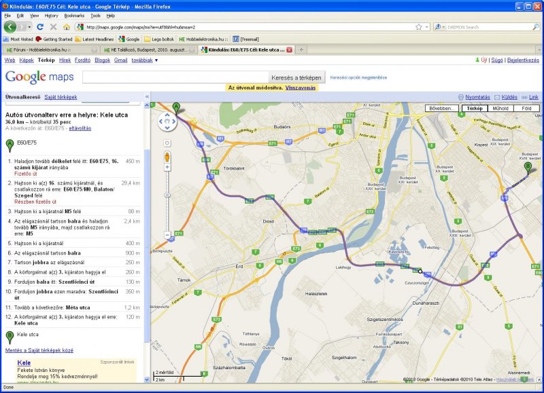Viewport: 544px width, 393px height.
Task: Open the File menu
Action: point(7,16)
